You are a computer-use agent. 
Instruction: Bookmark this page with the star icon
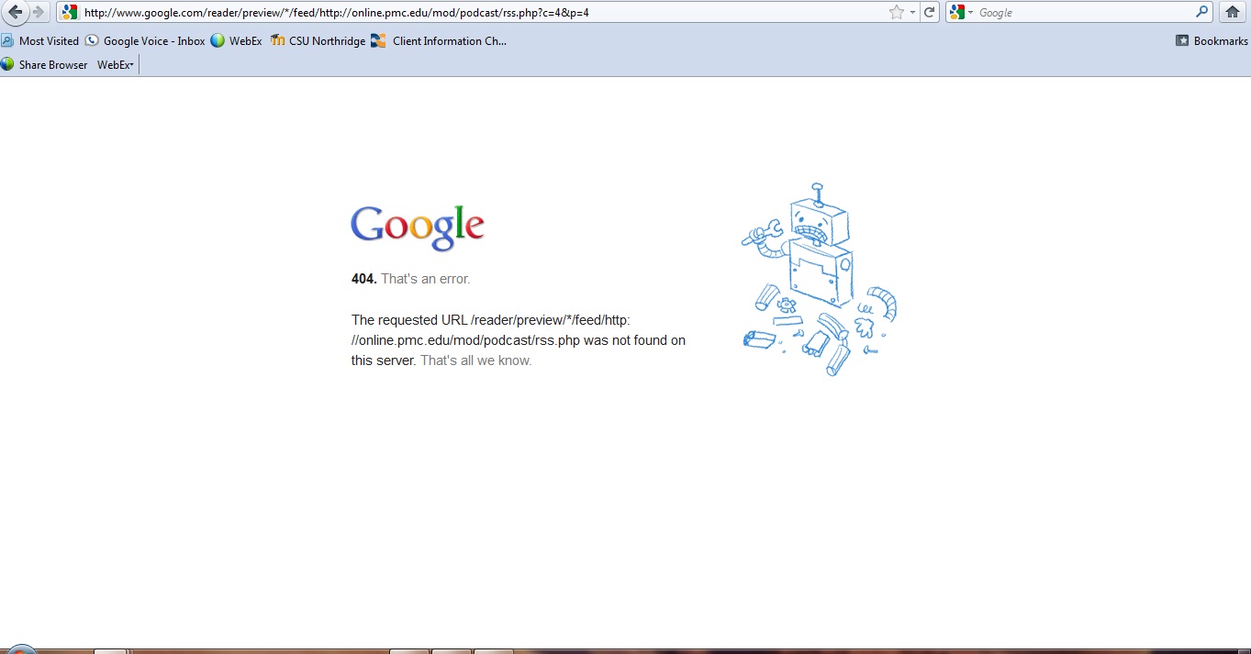pos(897,12)
